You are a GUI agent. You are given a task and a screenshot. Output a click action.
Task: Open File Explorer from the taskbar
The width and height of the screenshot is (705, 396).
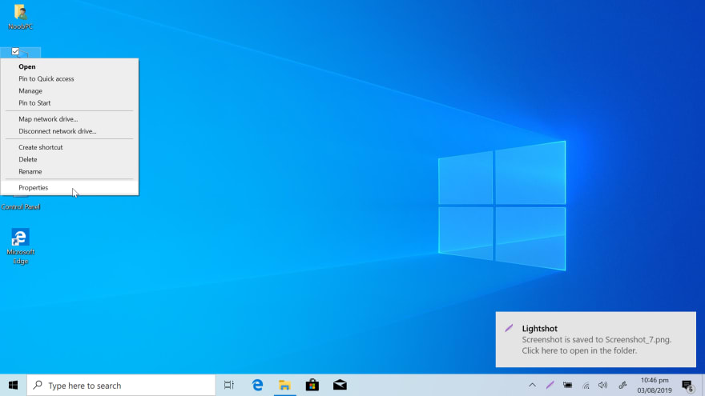284,386
